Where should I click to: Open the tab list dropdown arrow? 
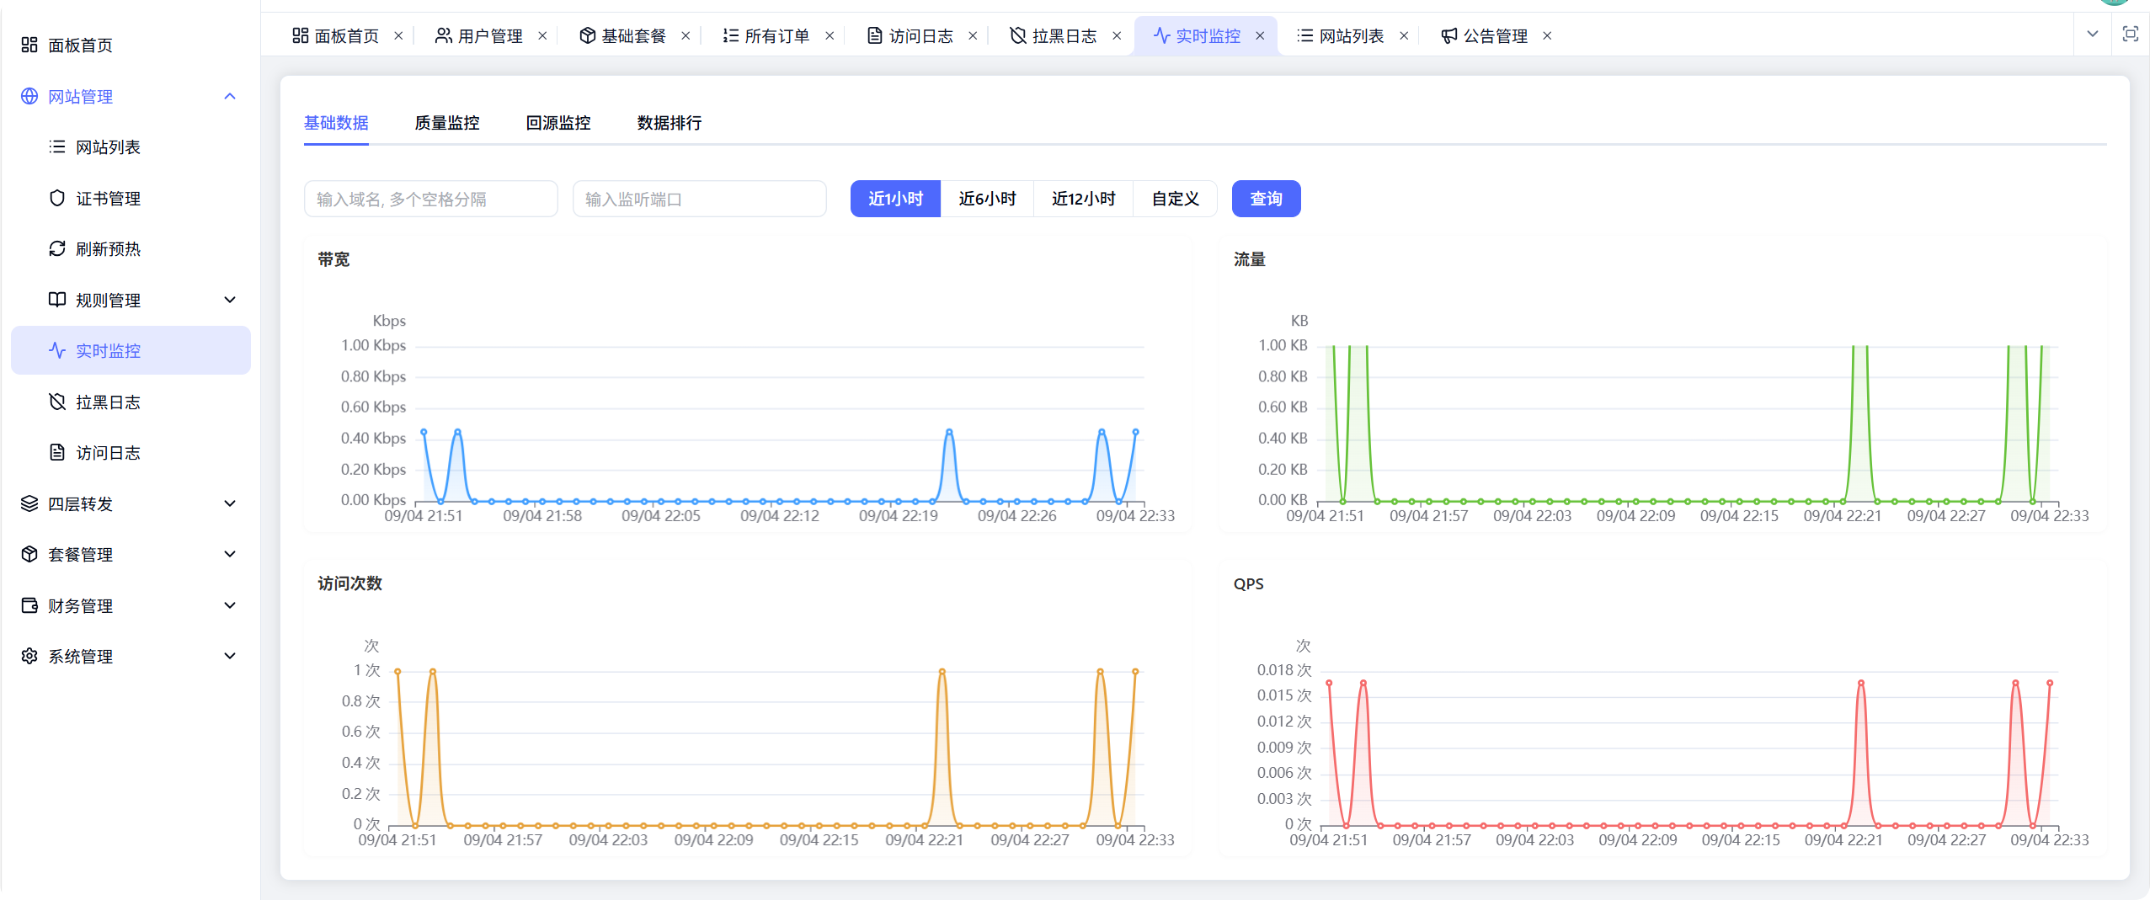pyautogui.click(x=2092, y=35)
